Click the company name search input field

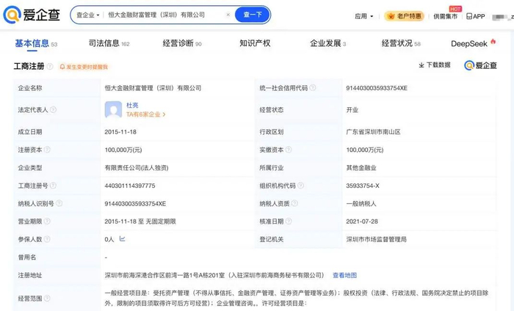[164, 15]
